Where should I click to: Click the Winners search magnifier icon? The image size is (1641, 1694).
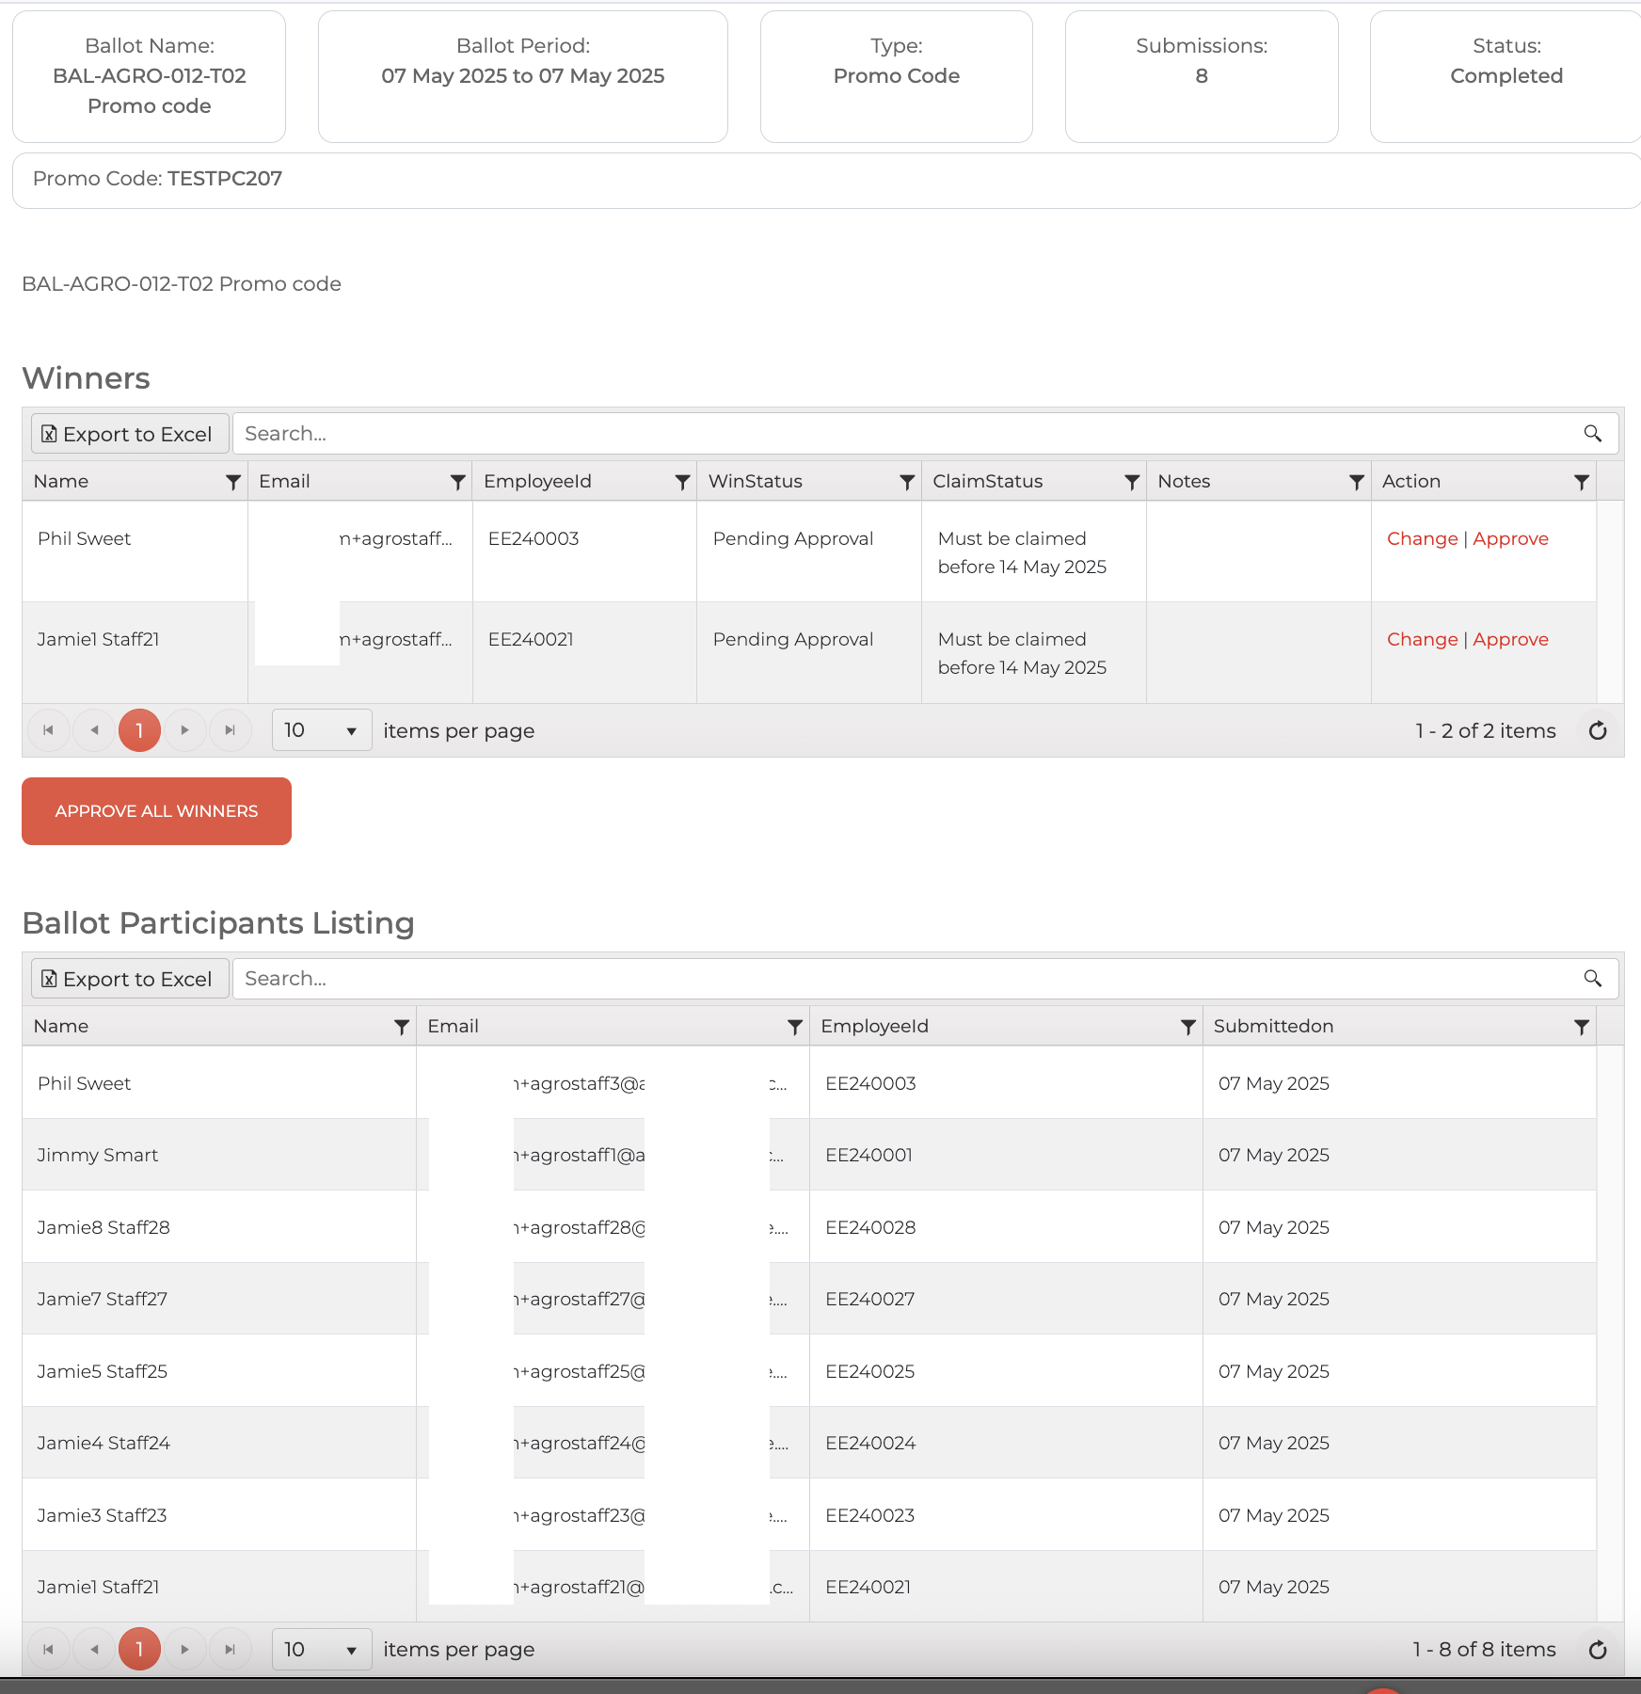pyautogui.click(x=1592, y=434)
